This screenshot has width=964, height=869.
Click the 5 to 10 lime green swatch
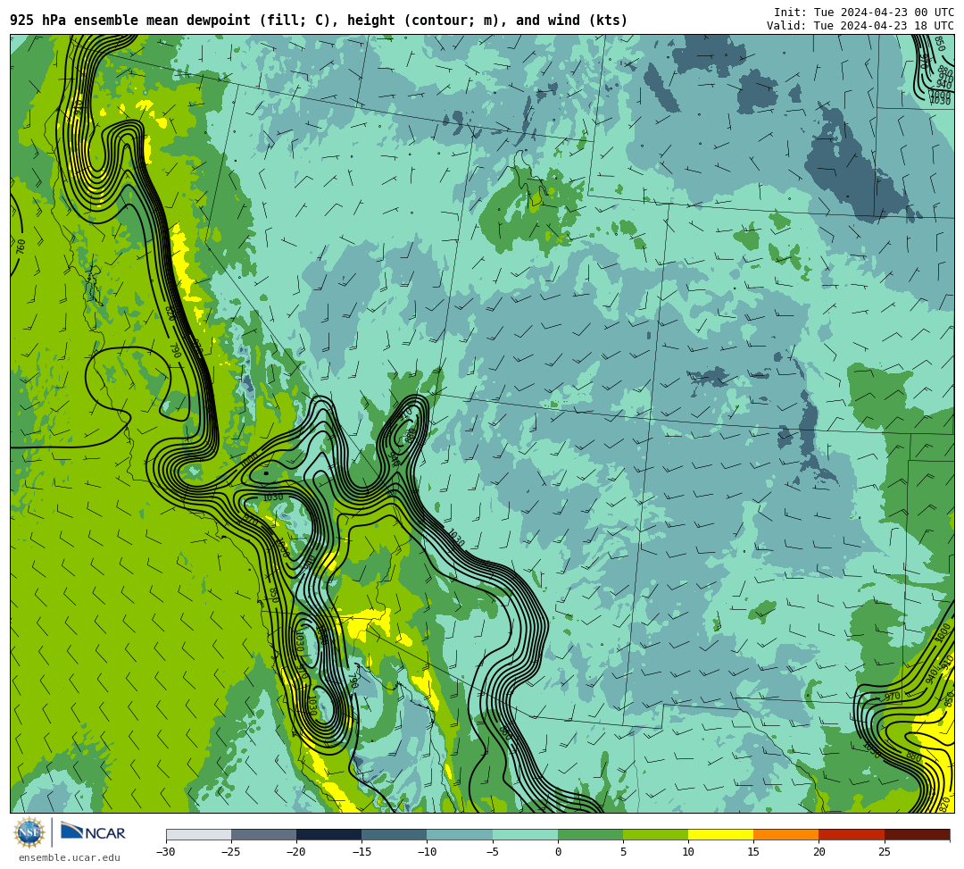point(655,834)
